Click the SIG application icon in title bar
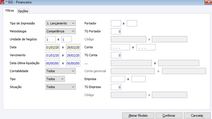 pos(2,2)
